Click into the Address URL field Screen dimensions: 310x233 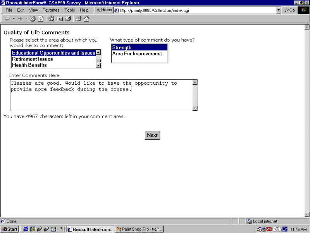tap(198, 10)
